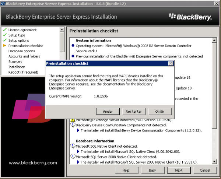The height and width of the screenshot is (179, 221).
Task: Select the Summary step
Action: (15, 62)
